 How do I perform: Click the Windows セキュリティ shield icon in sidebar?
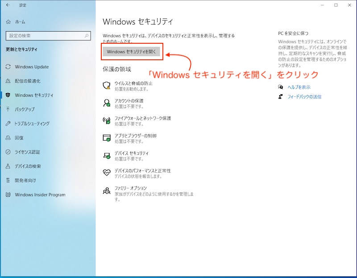coord(8,95)
